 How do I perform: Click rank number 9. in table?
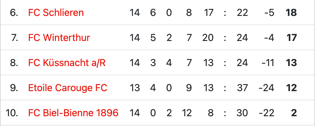click(x=14, y=88)
